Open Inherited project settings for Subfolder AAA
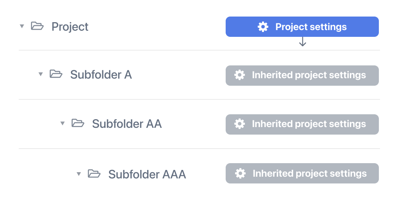Screen dimensions: 400x200 point(302,173)
